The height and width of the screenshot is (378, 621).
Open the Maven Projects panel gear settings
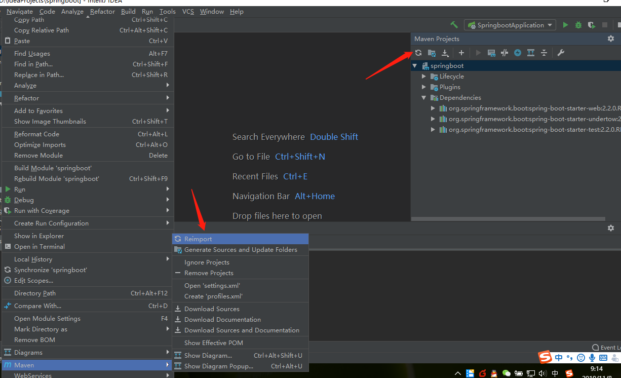point(611,39)
